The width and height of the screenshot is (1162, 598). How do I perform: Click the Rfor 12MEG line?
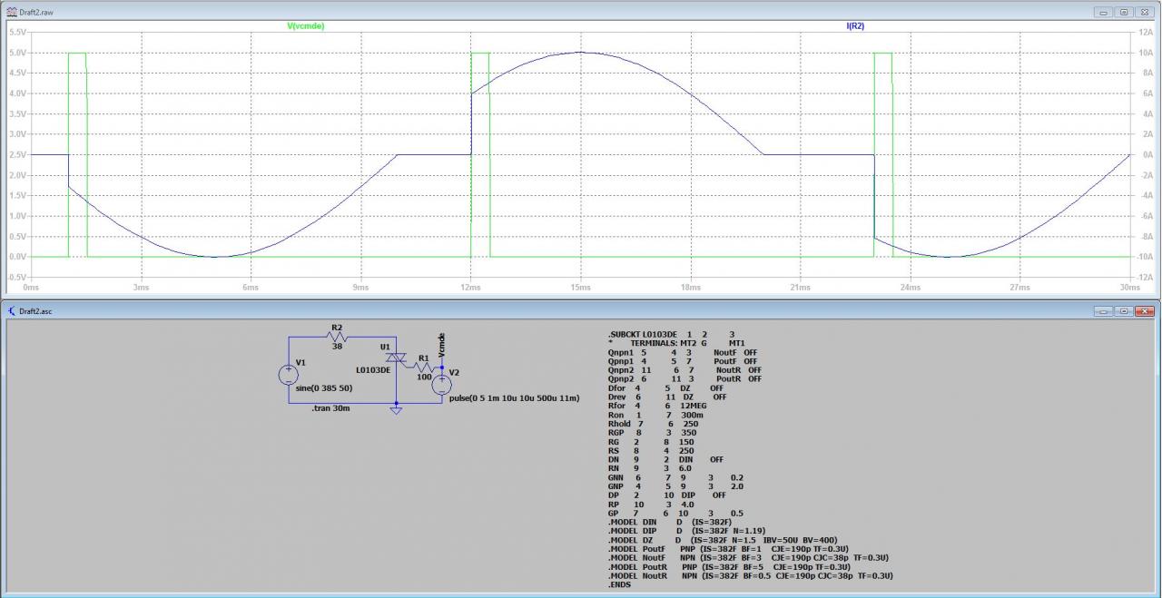pos(655,406)
